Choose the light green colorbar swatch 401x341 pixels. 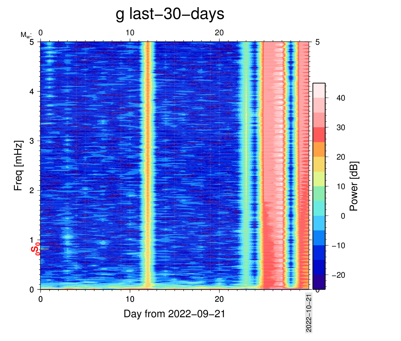click(x=319, y=194)
